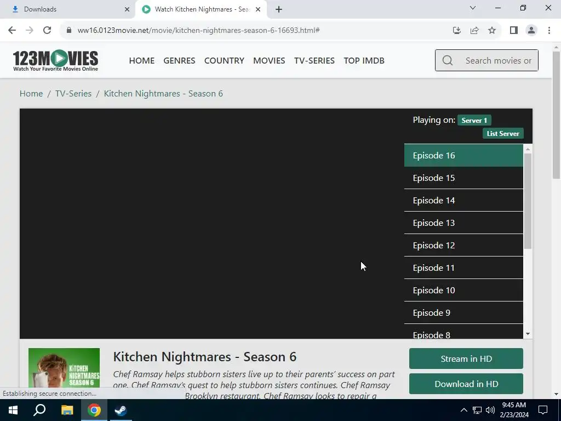Viewport: 561px width, 421px height.
Task: Open network status tray icon
Action: pyautogui.click(x=477, y=410)
